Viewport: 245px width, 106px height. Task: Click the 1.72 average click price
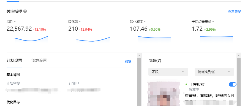click(197, 29)
